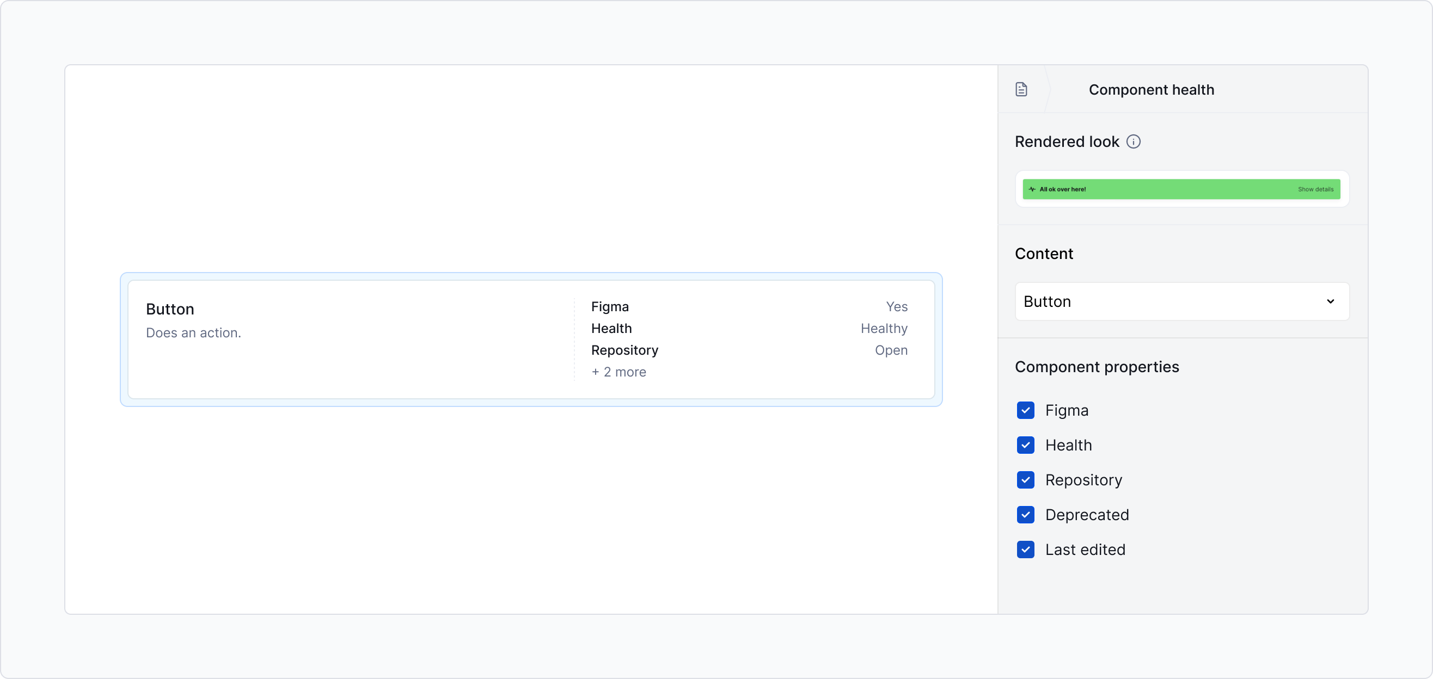The height and width of the screenshot is (679, 1433).
Task: Open the Content dropdown showing Button
Action: [1181, 301]
